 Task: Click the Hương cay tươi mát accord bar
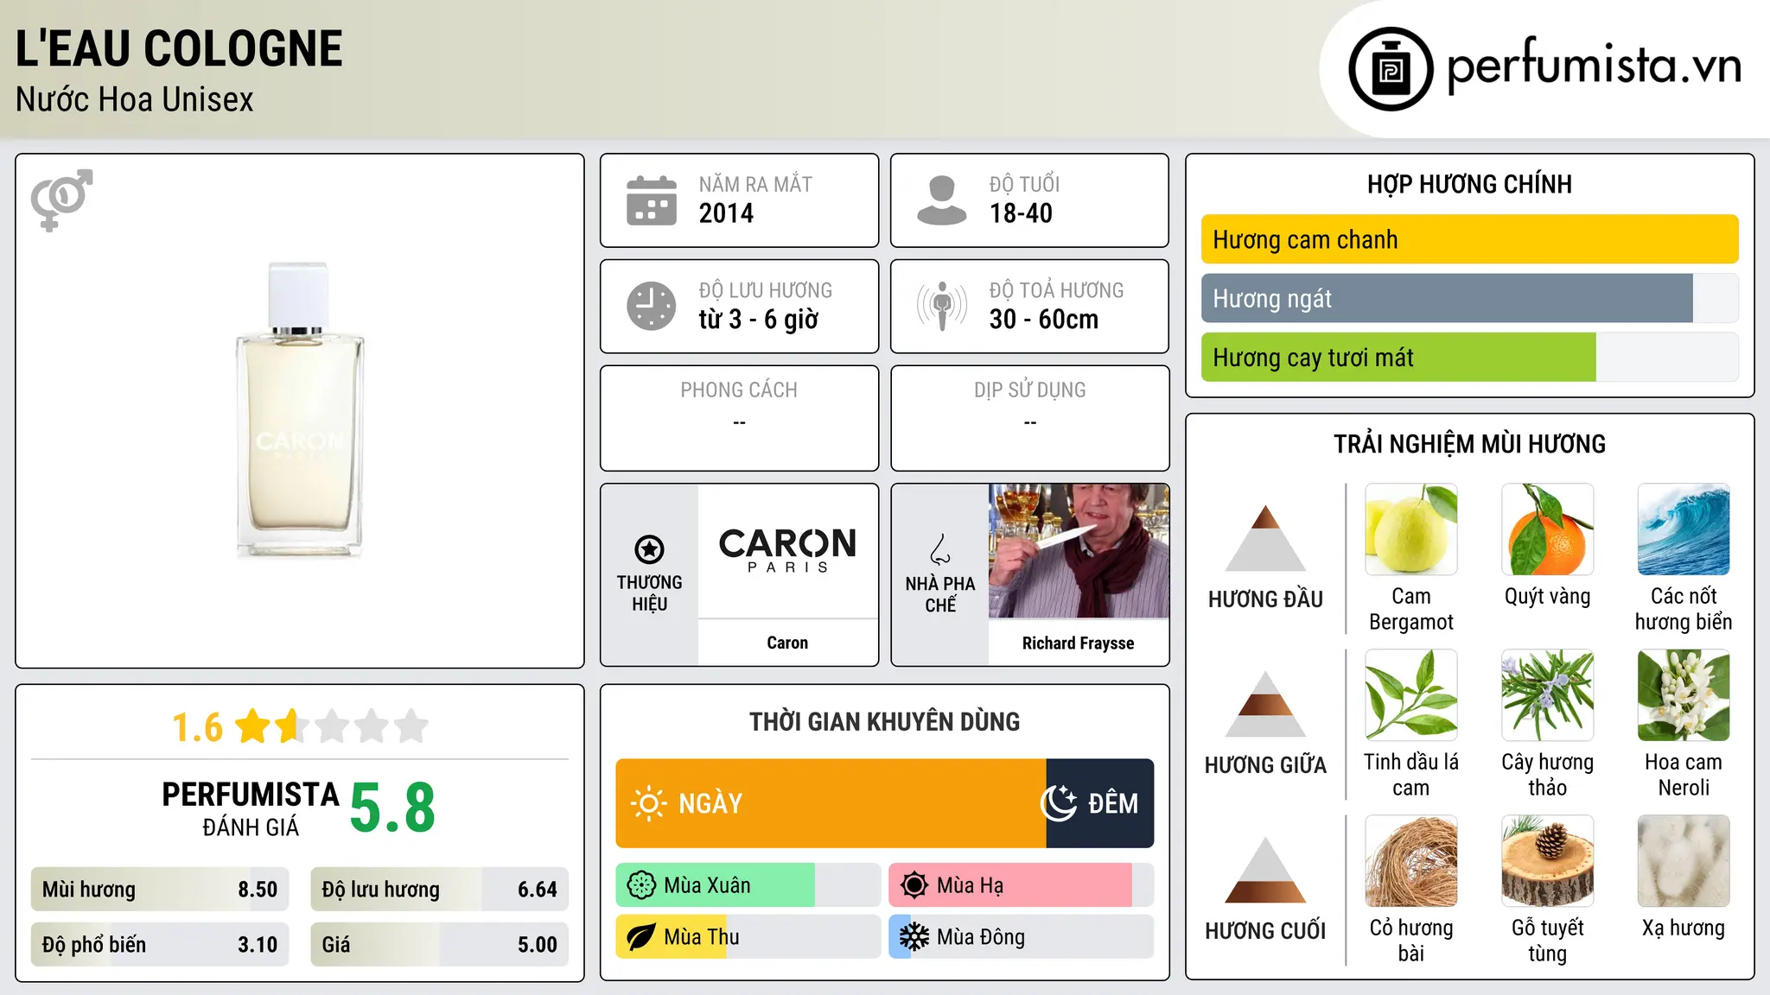pyautogui.click(x=1470, y=357)
